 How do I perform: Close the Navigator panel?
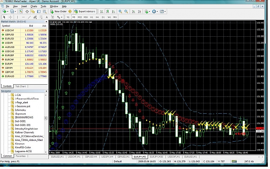[46, 91]
